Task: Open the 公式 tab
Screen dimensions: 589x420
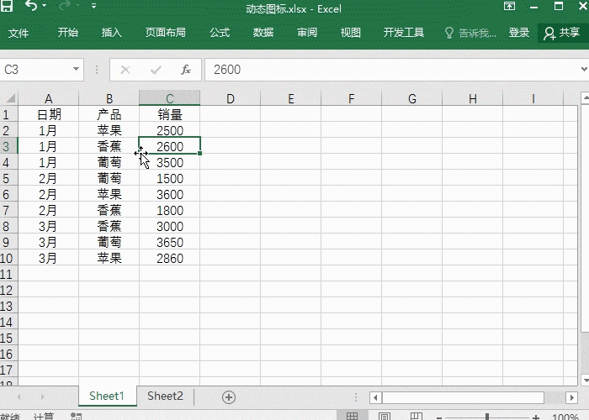Action: pyautogui.click(x=220, y=33)
